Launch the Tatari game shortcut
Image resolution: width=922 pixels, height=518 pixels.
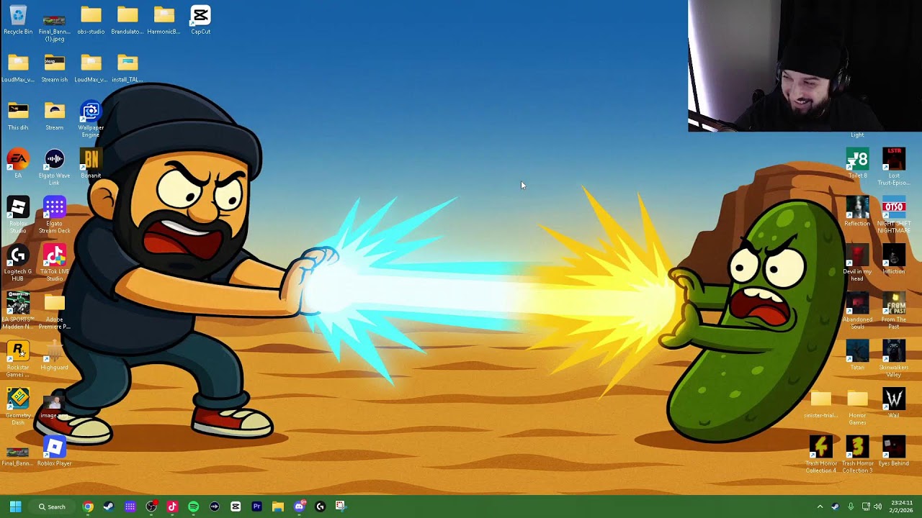[857, 355]
